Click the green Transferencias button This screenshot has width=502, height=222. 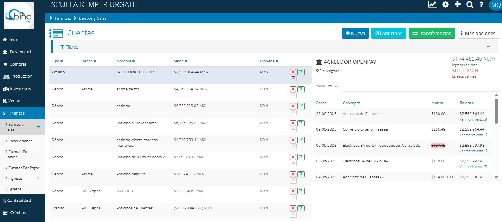(432, 33)
